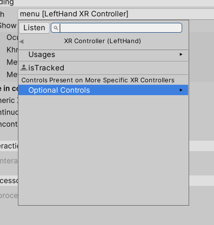The width and height of the screenshot is (214, 225).
Task: Click the magnifier icon in the search box
Action: pyautogui.click(x=56, y=28)
